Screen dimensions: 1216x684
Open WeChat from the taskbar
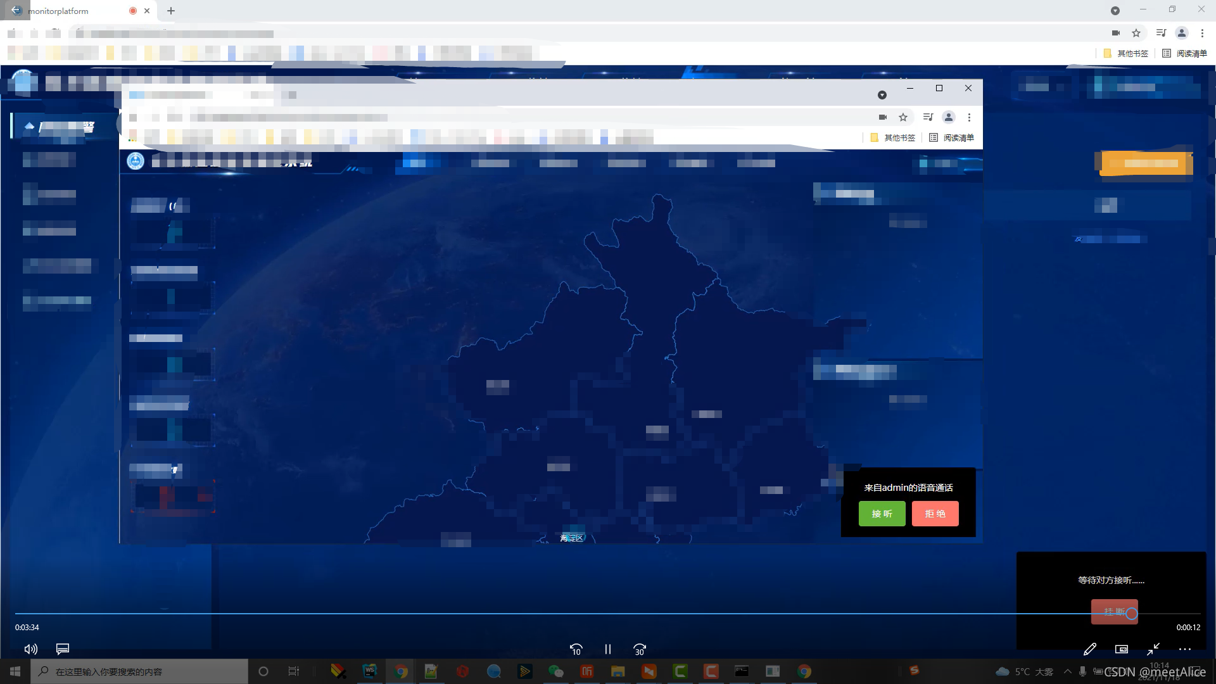point(555,671)
